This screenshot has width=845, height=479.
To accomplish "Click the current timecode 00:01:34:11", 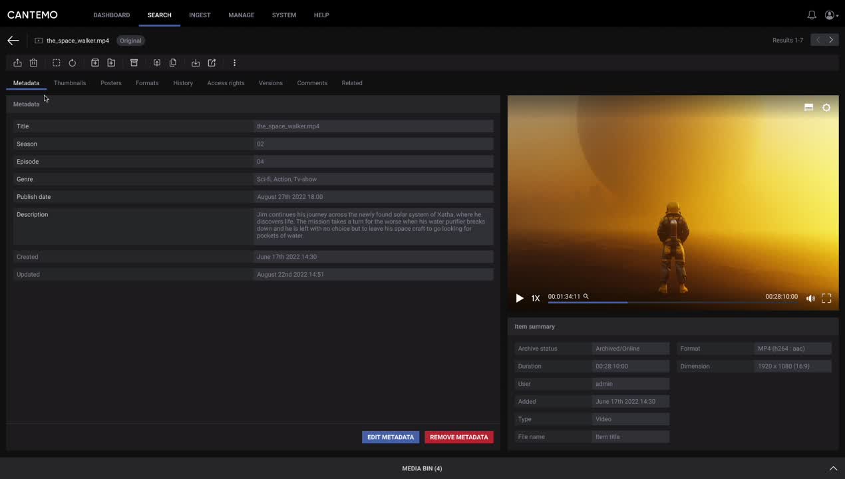I will point(564,297).
